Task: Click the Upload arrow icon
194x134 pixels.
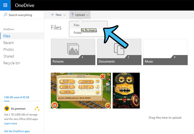Action: (x=73, y=15)
